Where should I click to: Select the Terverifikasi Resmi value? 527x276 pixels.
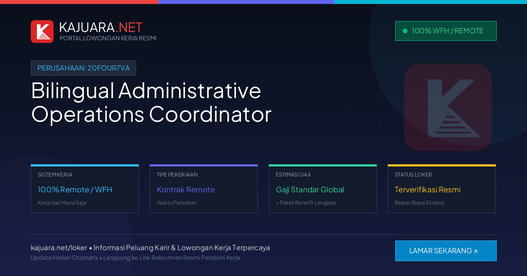point(428,190)
